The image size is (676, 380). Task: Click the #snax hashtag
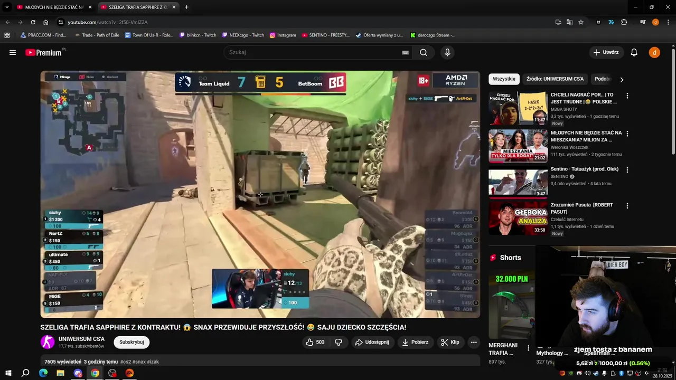coord(139,362)
